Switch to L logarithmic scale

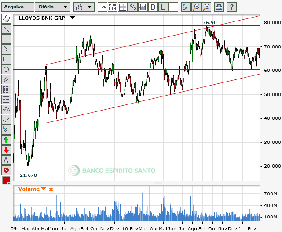[x=163, y=7]
